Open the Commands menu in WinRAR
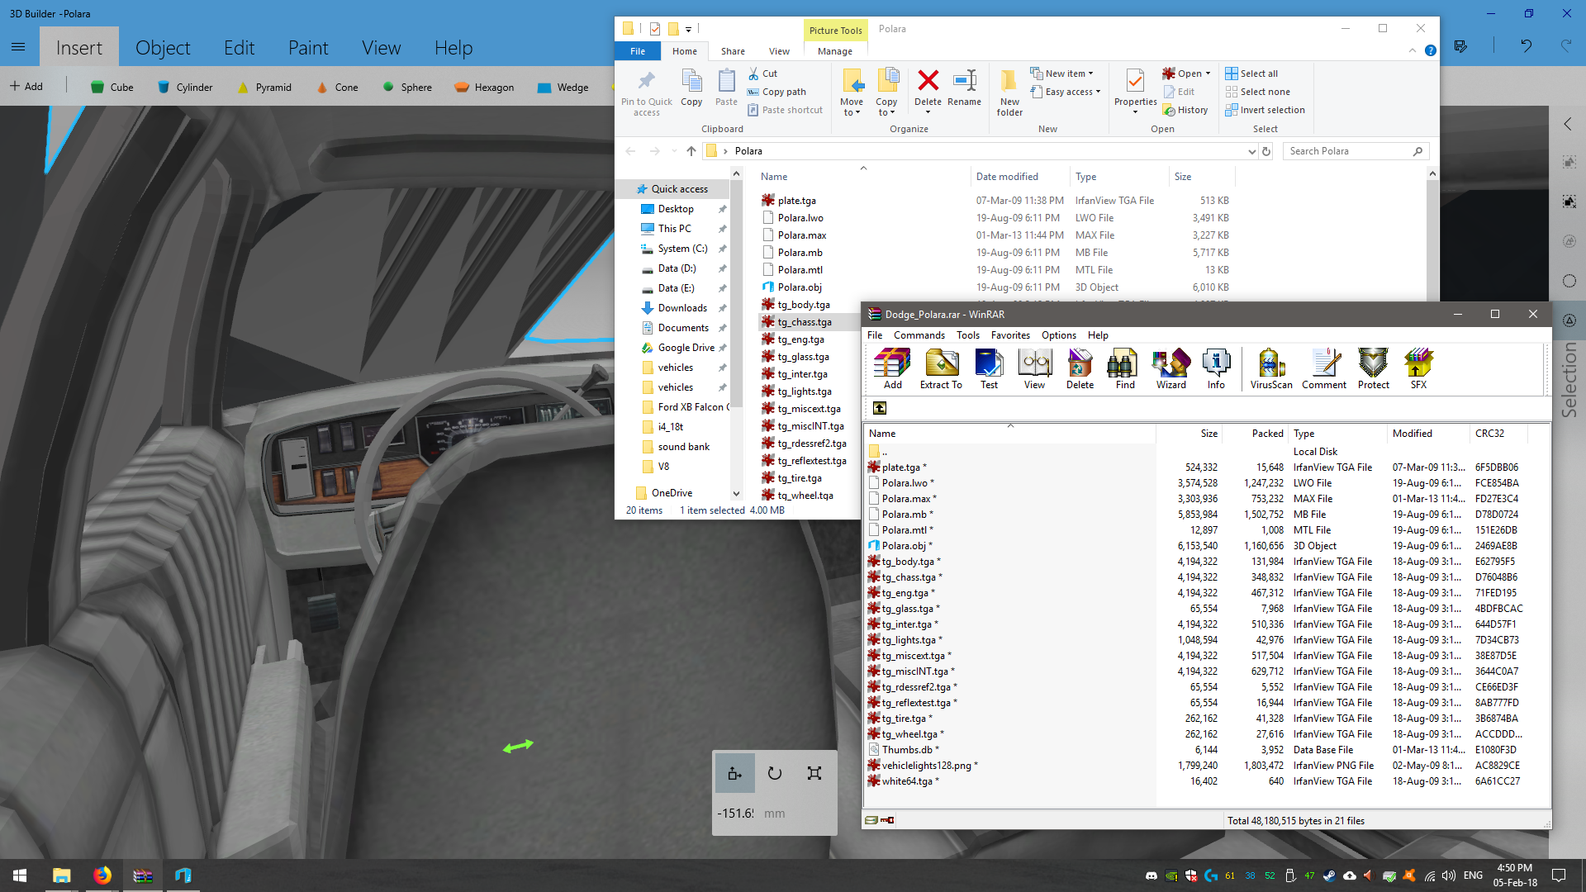Image resolution: width=1586 pixels, height=892 pixels. (919, 335)
